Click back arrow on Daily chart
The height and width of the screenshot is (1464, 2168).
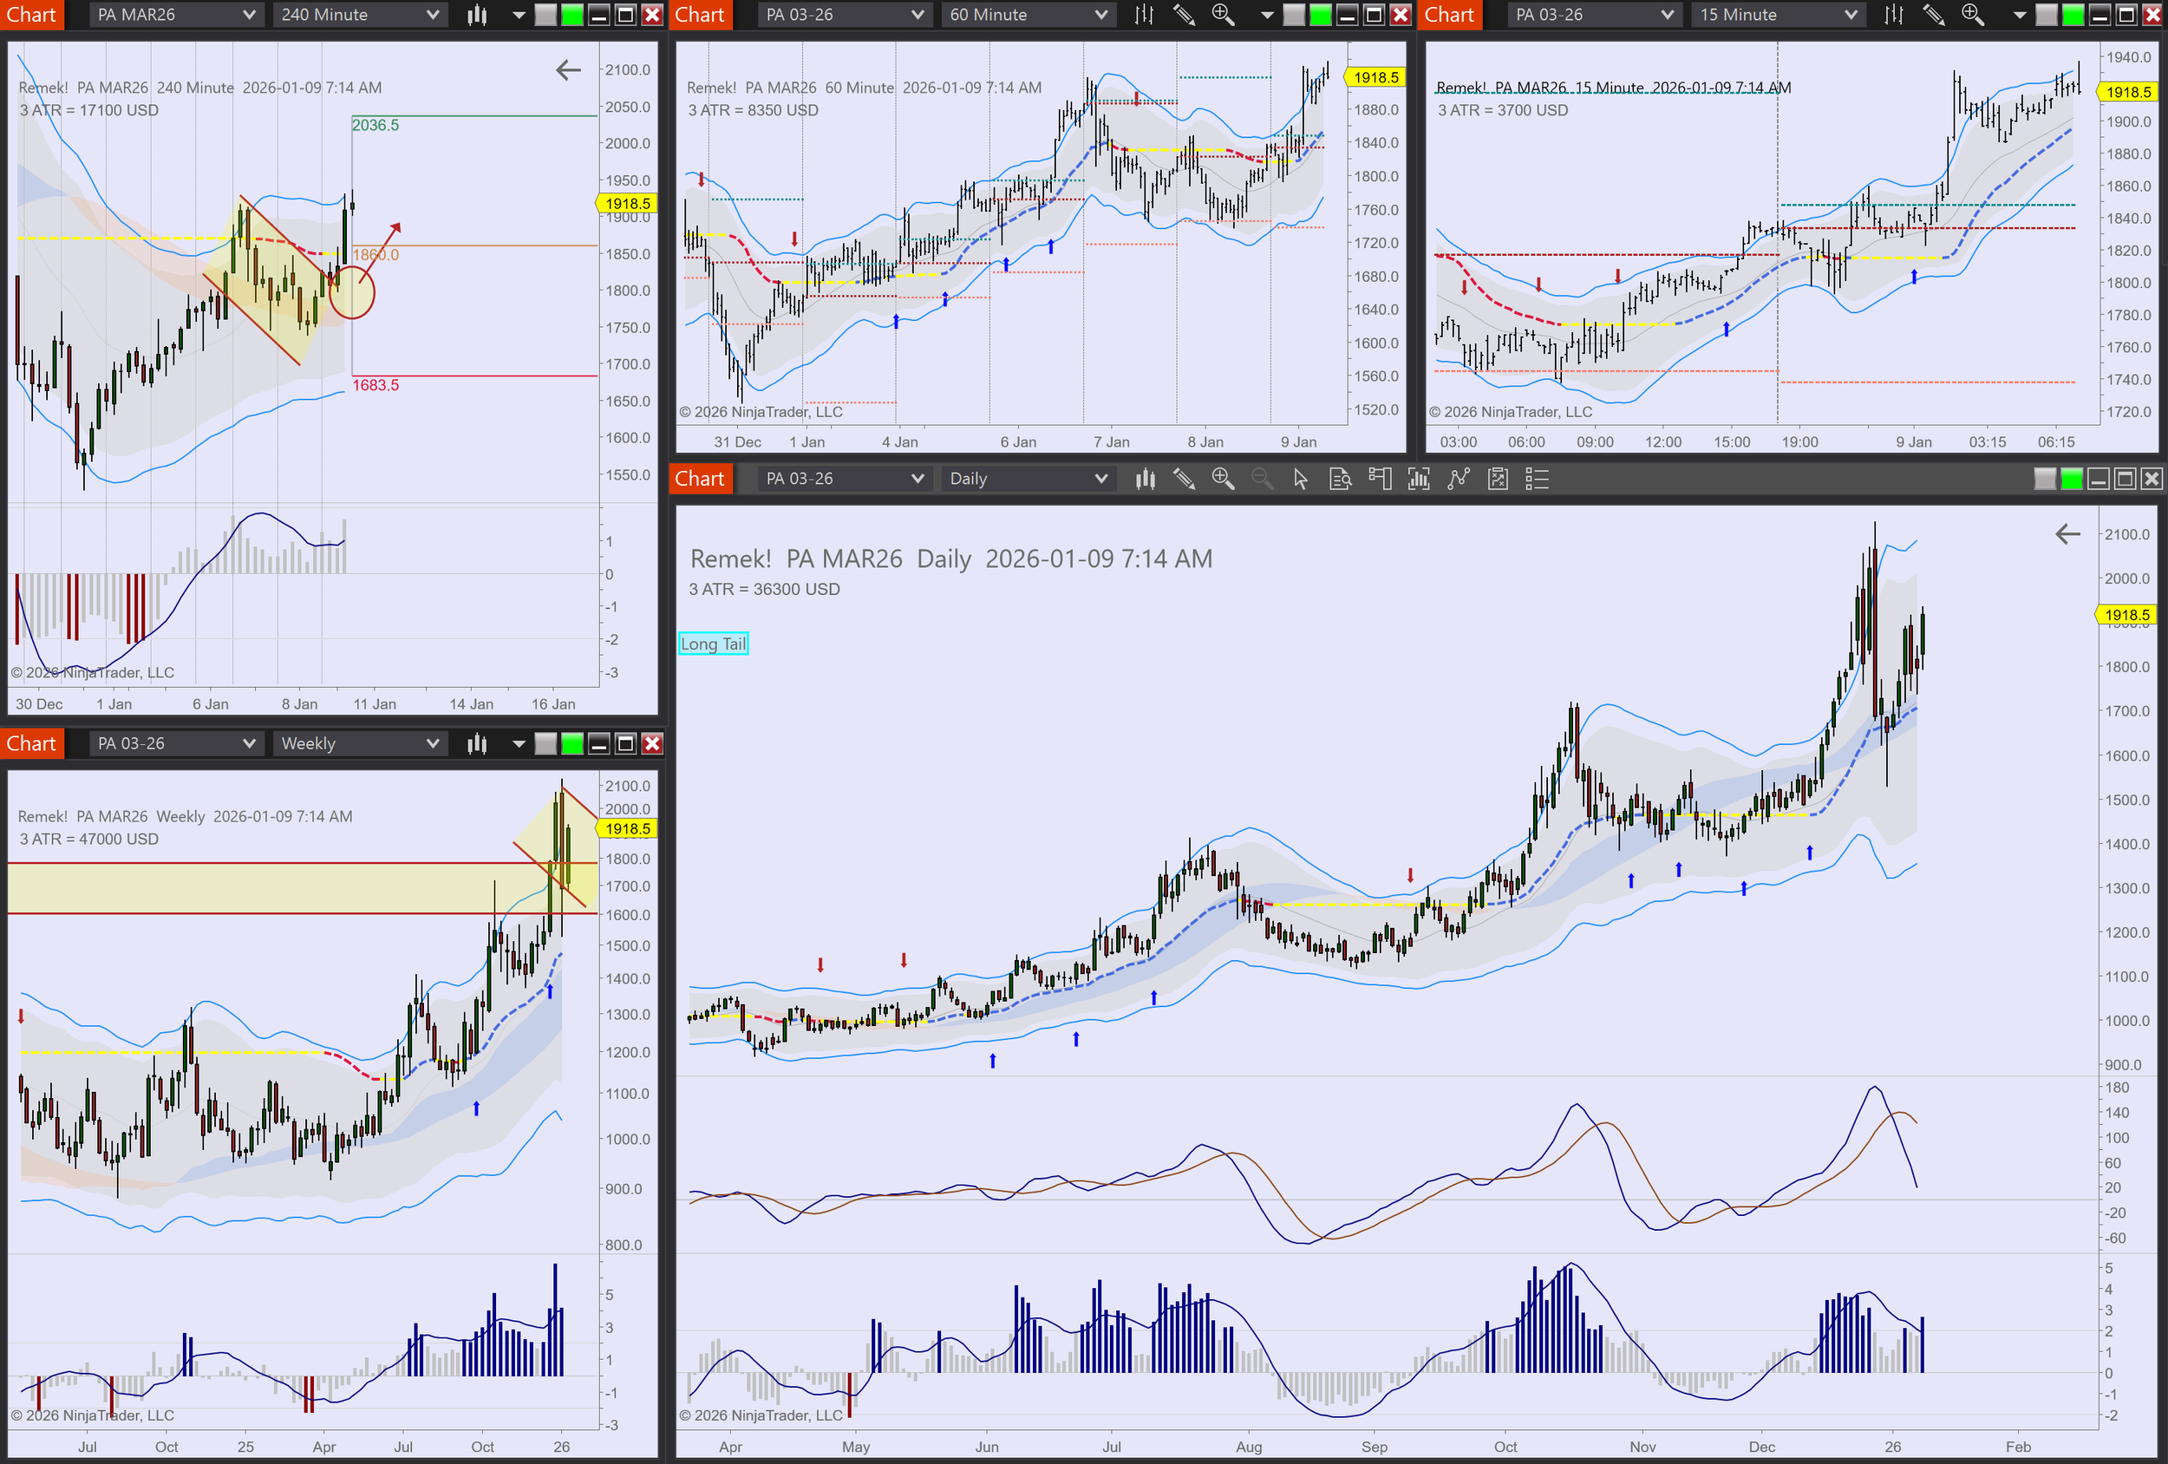pos(2067,533)
